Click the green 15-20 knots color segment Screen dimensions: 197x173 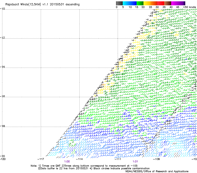(140, 3)
